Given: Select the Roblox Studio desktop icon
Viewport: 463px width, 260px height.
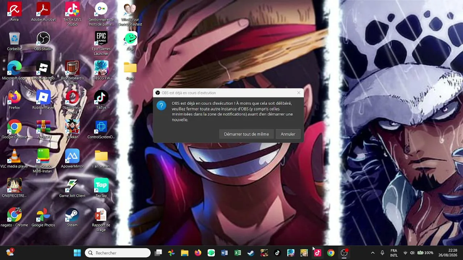Looking at the screenshot, I should [x=43, y=70].
